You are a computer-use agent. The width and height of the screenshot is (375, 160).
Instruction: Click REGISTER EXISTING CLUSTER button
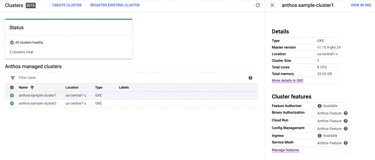(x=115, y=5)
